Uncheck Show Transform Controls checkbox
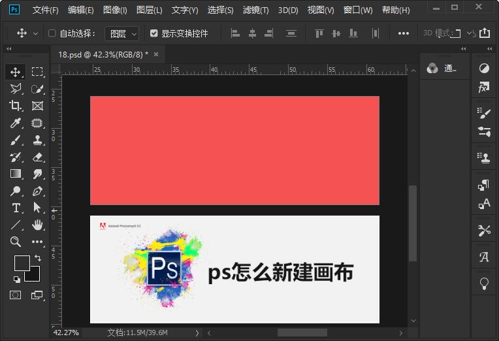Viewport: 499px width, 341px height. click(x=153, y=33)
